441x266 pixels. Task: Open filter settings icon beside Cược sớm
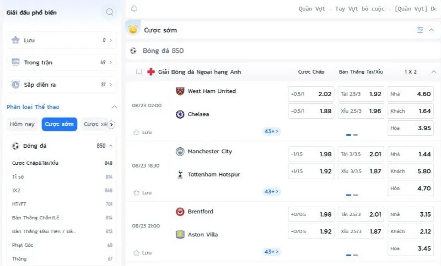coord(420,30)
